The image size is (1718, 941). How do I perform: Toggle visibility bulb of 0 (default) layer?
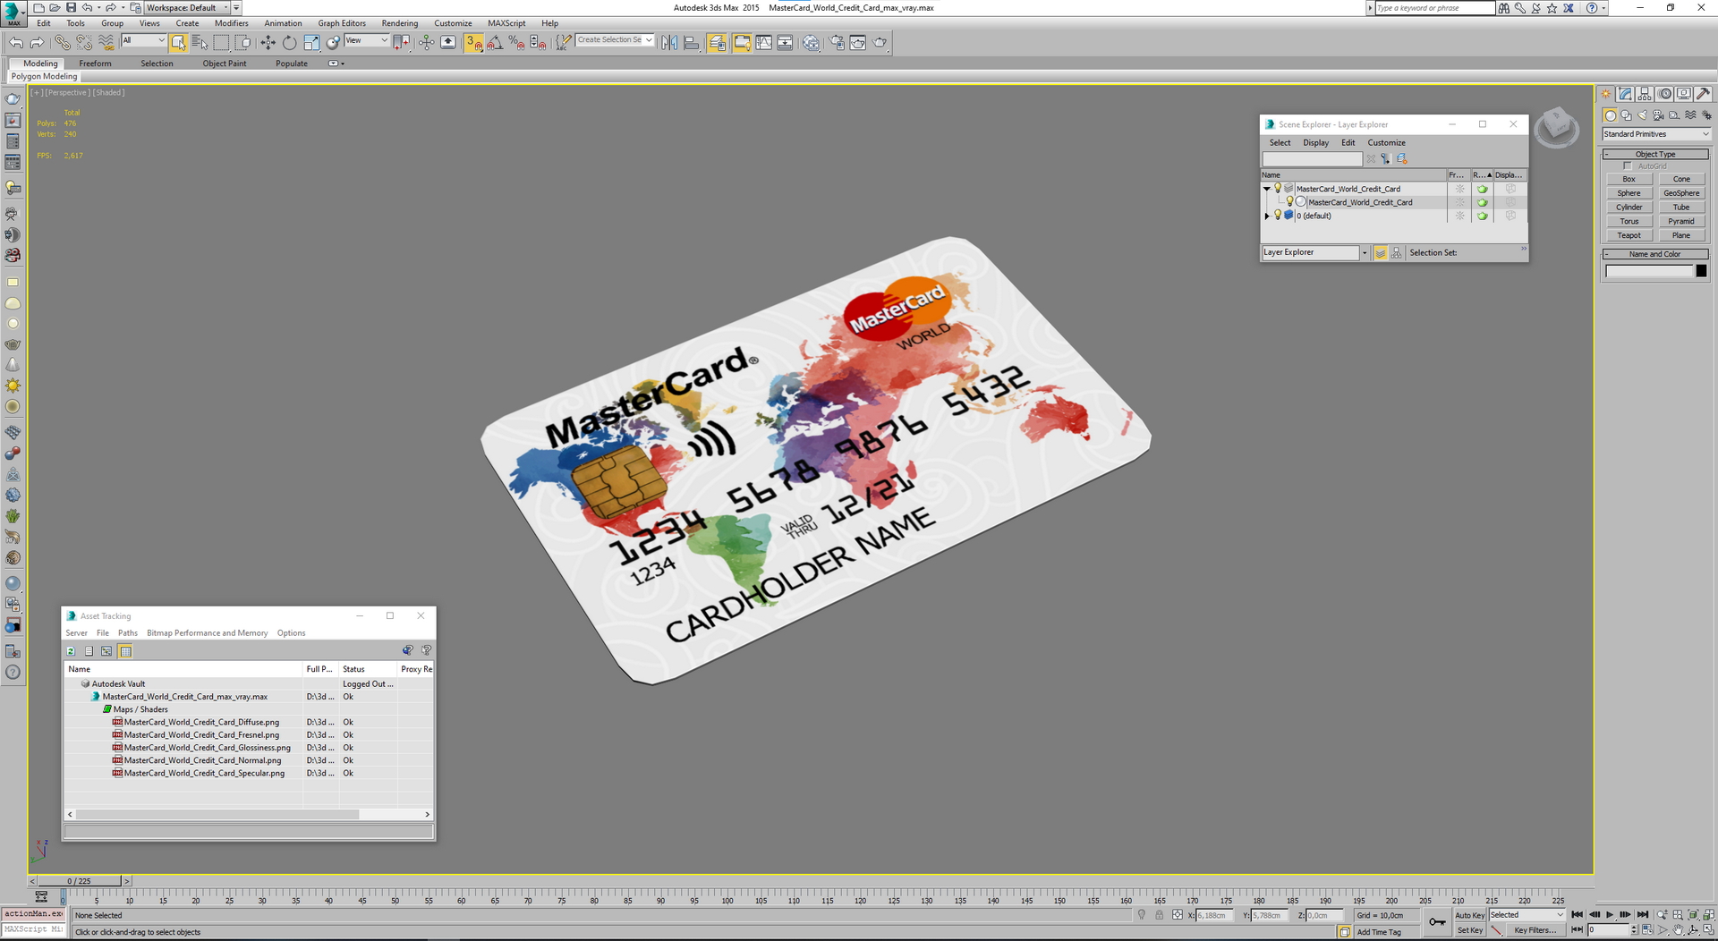click(1278, 216)
